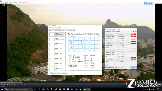Viewport: 162px width, 91px height.
Task: Click the 24.4 % TDP power value
Action: tap(121, 57)
